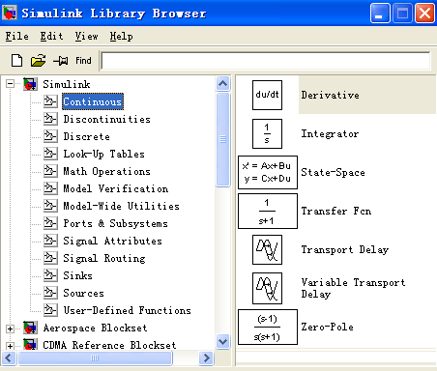The width and height of the screenshot is (437, 371).
Task: Open the File menu
Action: pyautogui.click(x=17, y=36)
